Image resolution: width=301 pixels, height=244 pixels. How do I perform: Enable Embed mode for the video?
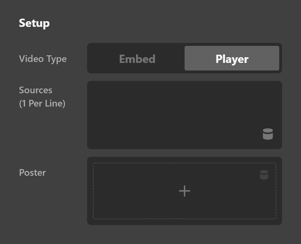point(137,59)
